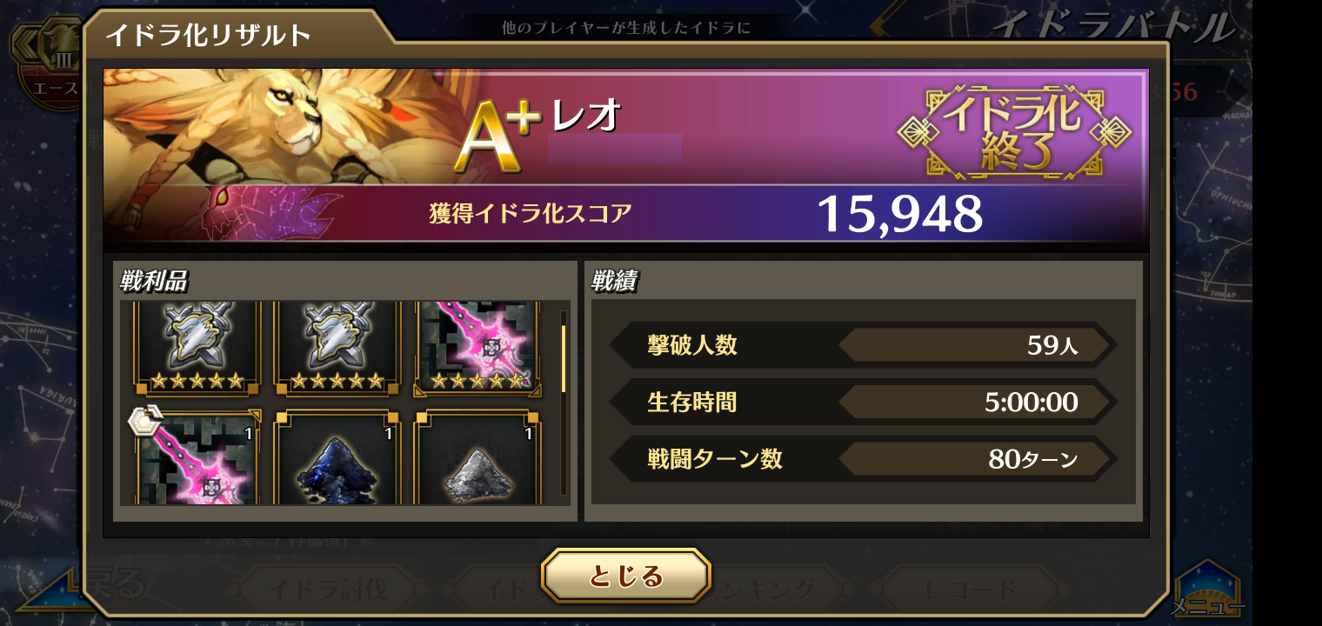The width and height of the screenshot is (1322, 626).
Task: Tap the 獲得イドラ化スコア 15,948 bar
Action: (x=626, y=214)
